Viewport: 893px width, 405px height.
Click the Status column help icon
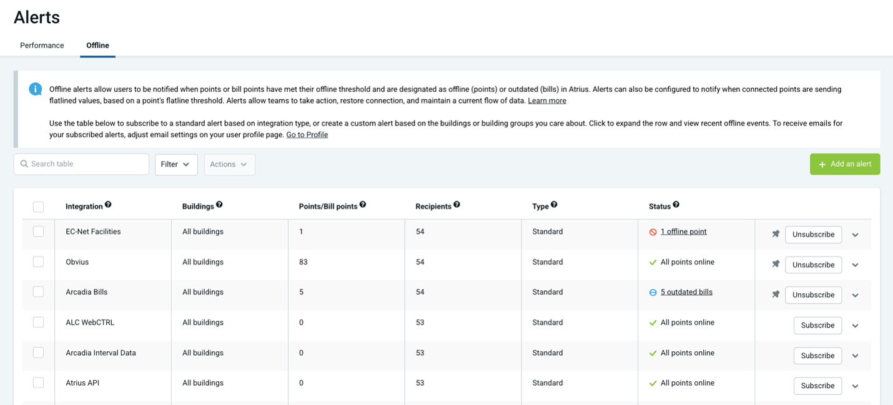(676, 205)
